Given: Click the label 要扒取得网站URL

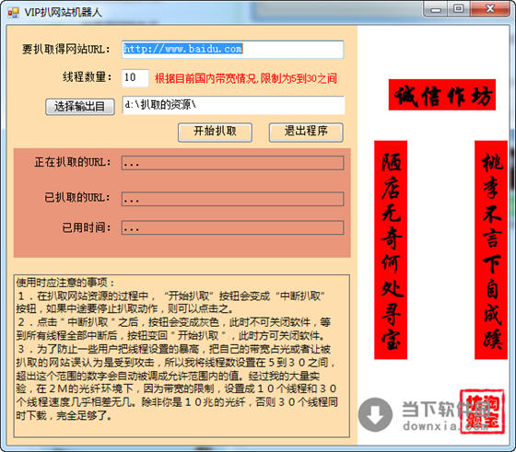Looking at the screenshot, I should [65, 50].
